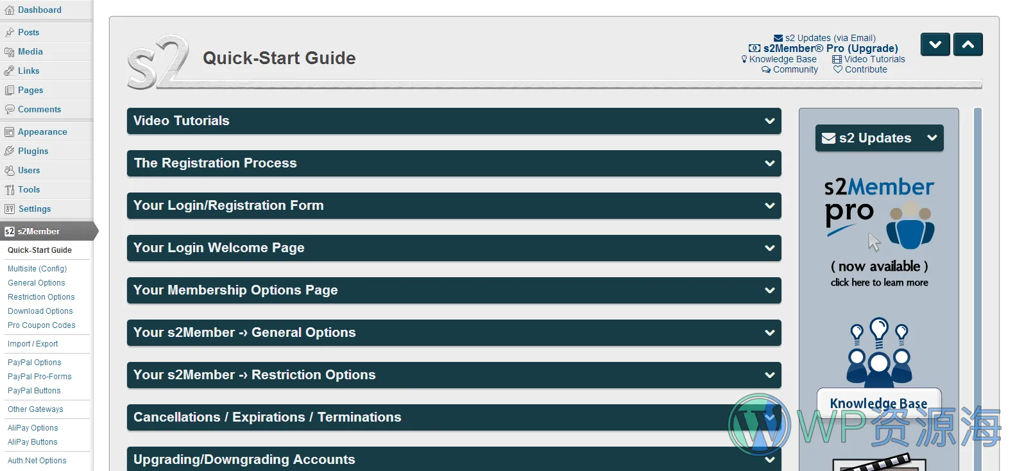Open the sidebar s2 Updates dropdown
The width and height of the screenshot is (1015, 471).
(x=880, y=138)
